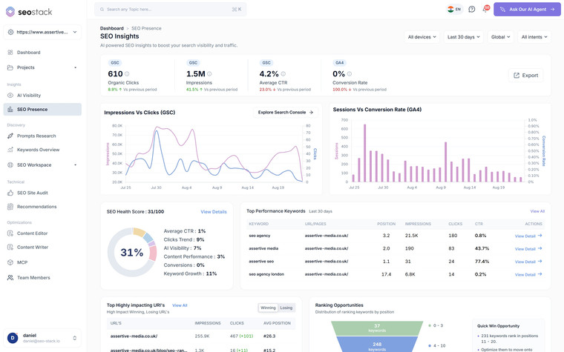
Task: Click info icon next to 610 Organic Clicks
Action: (127, 74)
